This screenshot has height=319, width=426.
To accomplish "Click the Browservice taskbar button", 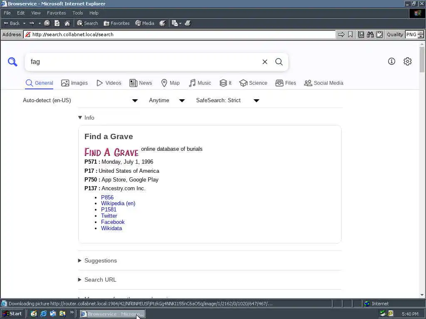I will [x=112, y=314].
